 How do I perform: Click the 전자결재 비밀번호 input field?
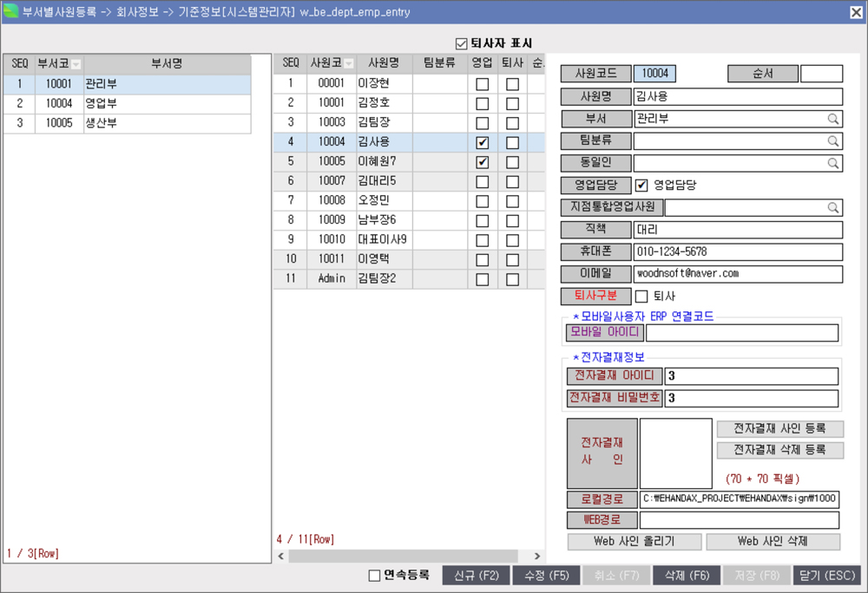click(x=751, y=399)
